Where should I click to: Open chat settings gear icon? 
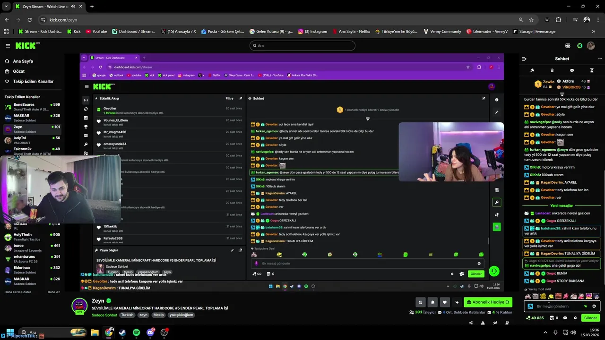(575, 318)
